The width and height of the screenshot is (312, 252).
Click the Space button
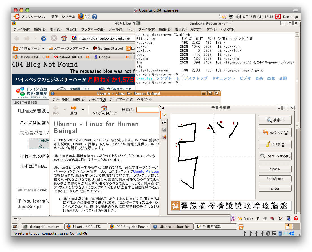(275, 169)
